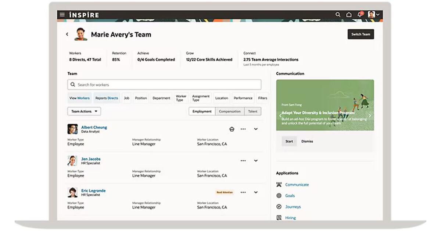Open user profile menu in header

pyautogui.click(x=374, y=15)
